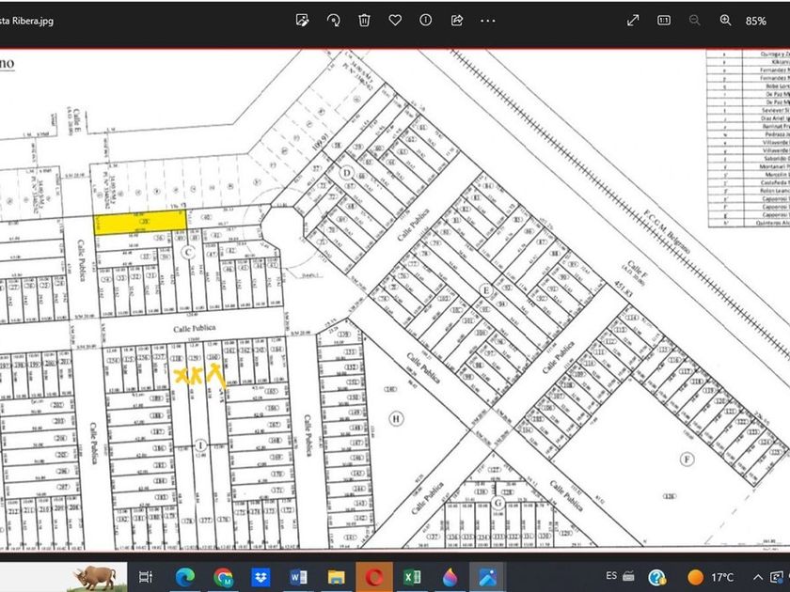Image resolution: width=790 pixels, height=592 pixels.
Task: Toggle favorite with the heart icon
Action: pos(395,20)
